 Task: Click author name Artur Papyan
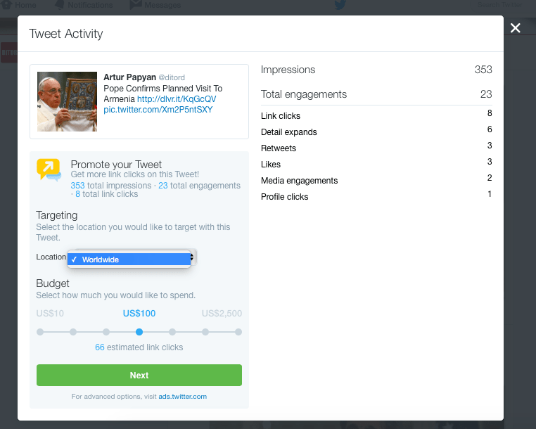click(x=129, y=77)
